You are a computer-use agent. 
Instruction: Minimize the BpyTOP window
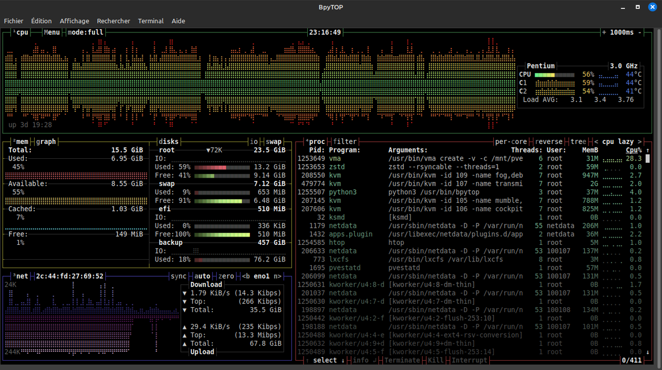[x=623, y=7]
